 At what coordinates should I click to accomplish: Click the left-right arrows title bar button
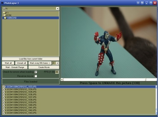(138, 3)
